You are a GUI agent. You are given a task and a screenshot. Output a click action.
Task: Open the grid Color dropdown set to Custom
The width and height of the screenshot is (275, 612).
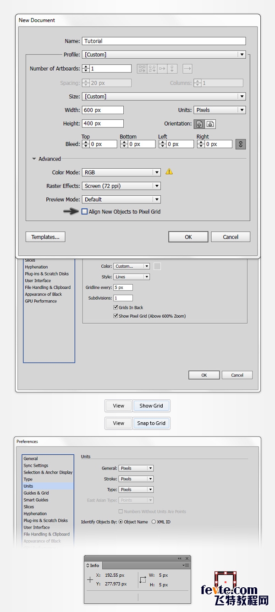pos(132,266)
